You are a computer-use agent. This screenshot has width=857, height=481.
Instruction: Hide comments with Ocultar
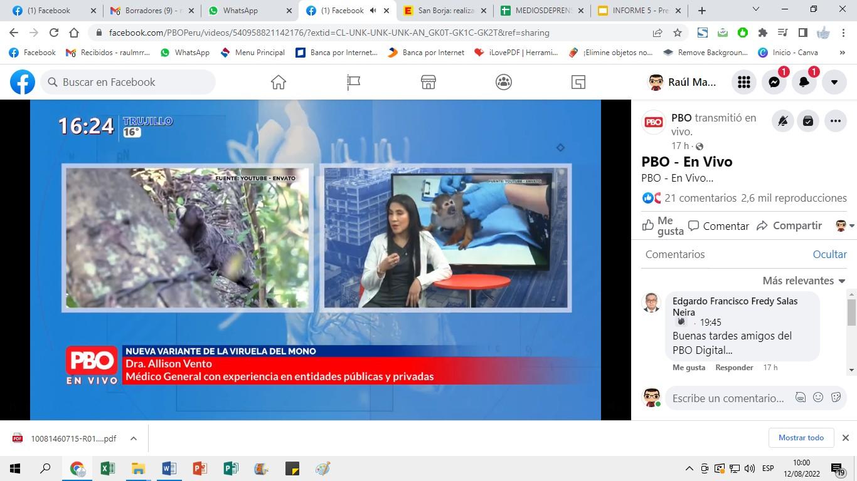click(829, 254)
